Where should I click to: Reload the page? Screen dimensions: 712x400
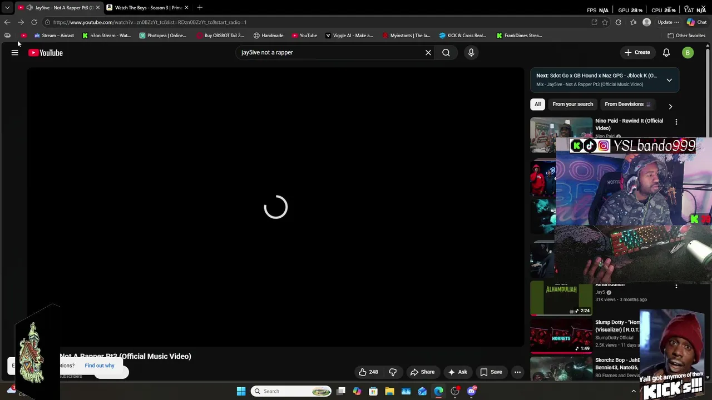point(34,22)
